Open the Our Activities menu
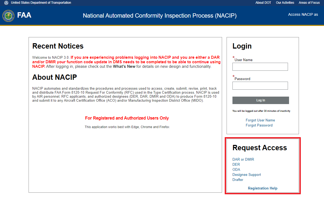This screenshot has width=324, height=202. 285,3
